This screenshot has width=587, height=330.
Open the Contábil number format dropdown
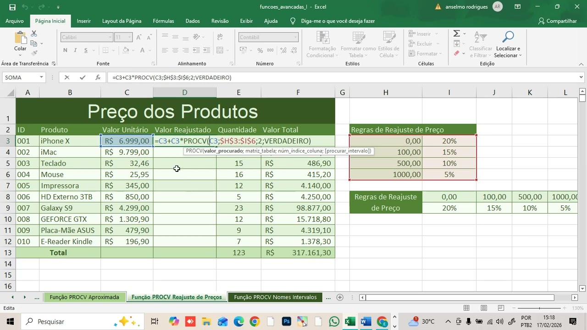[x=296, y=37]
